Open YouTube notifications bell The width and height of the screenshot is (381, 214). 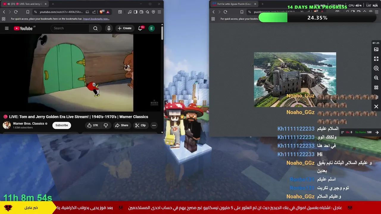coord(140,28)
